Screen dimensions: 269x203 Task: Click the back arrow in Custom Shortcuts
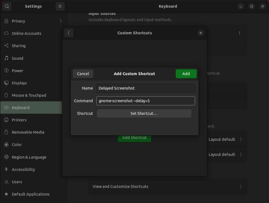click(69, 33)
